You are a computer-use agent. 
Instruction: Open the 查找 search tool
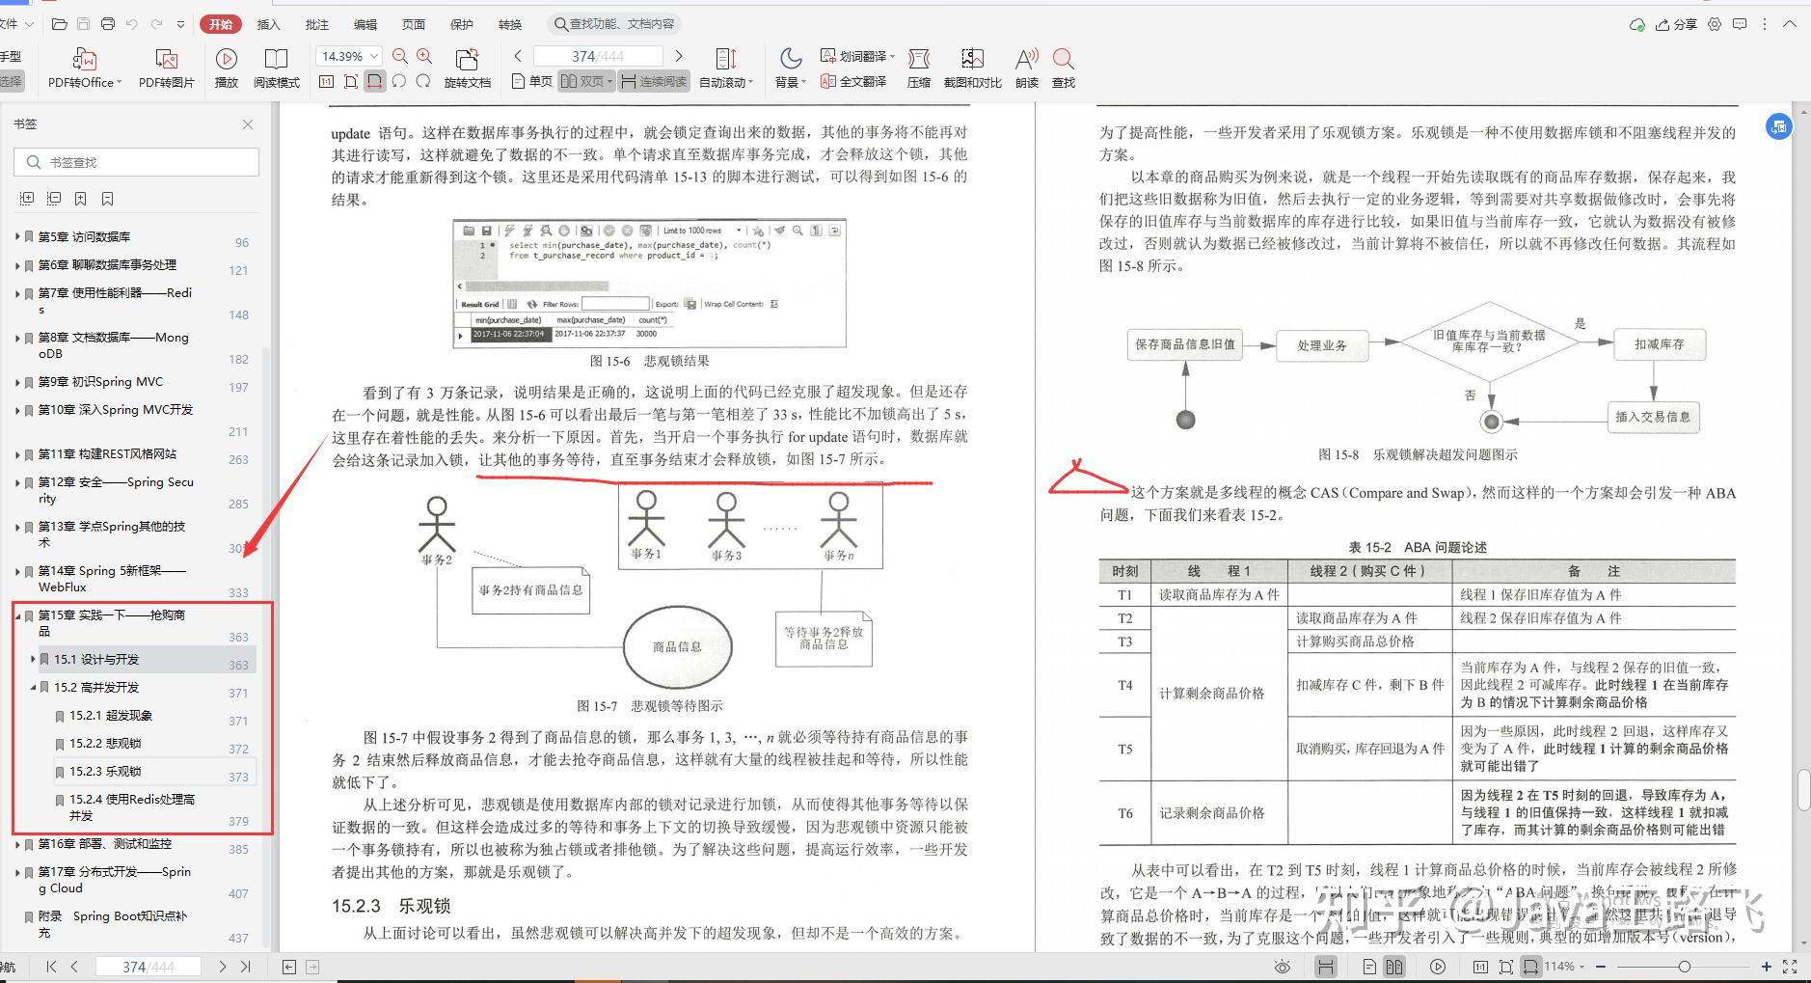[x=1064, y=68]
